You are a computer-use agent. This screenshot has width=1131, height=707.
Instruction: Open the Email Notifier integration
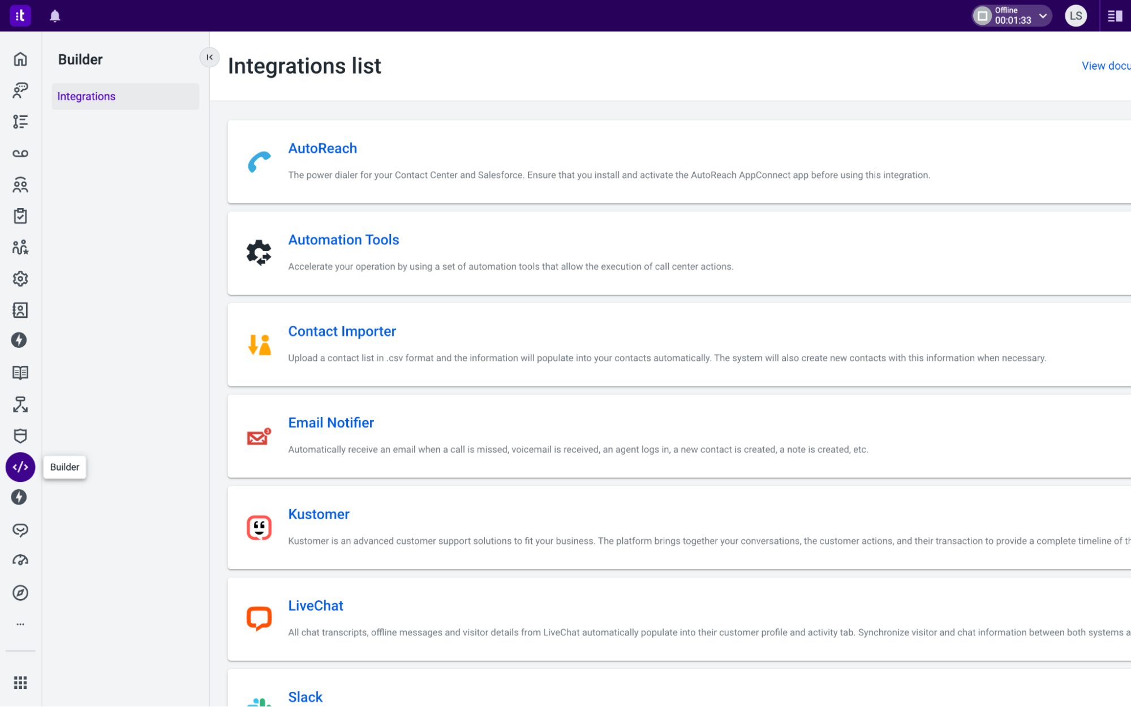pos(331,423)
